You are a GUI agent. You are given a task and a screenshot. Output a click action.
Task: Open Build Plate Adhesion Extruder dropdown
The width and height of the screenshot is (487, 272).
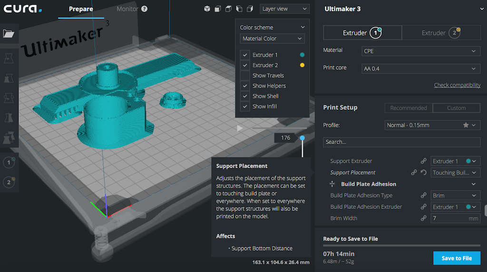[x=455, y=207]
